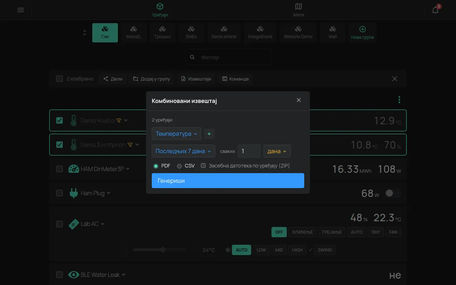
Task: Reorder groups with the up-down arrows
Action: pos(84,32)
